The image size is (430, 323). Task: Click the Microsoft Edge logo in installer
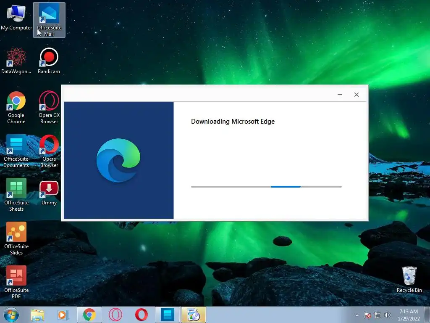[118, 160]
